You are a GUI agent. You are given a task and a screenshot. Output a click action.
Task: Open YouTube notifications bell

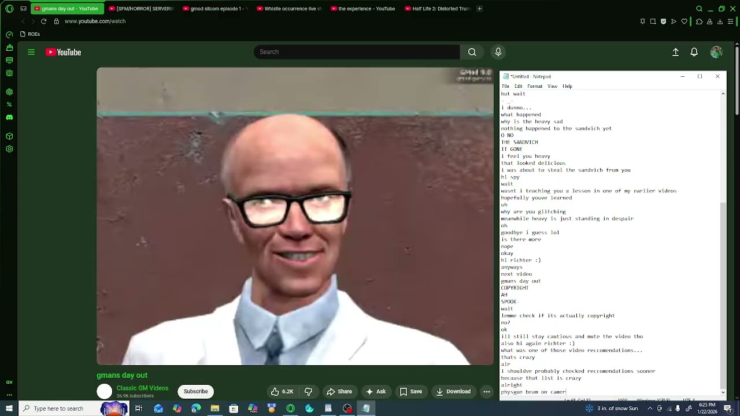click(x=694, y=52)
